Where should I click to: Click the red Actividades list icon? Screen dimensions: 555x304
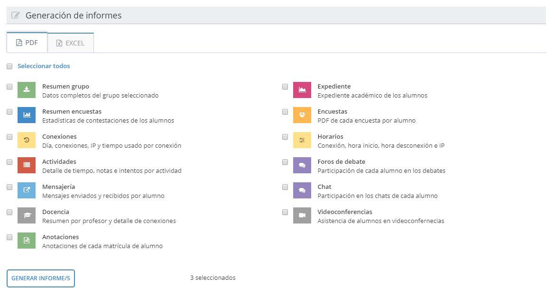27,165
